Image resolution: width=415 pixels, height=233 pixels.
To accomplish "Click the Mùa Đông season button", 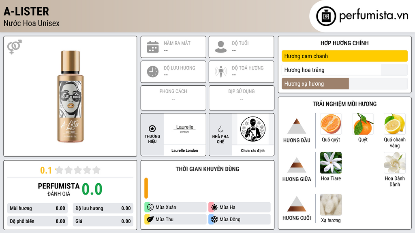I will [x=240, y=219].
